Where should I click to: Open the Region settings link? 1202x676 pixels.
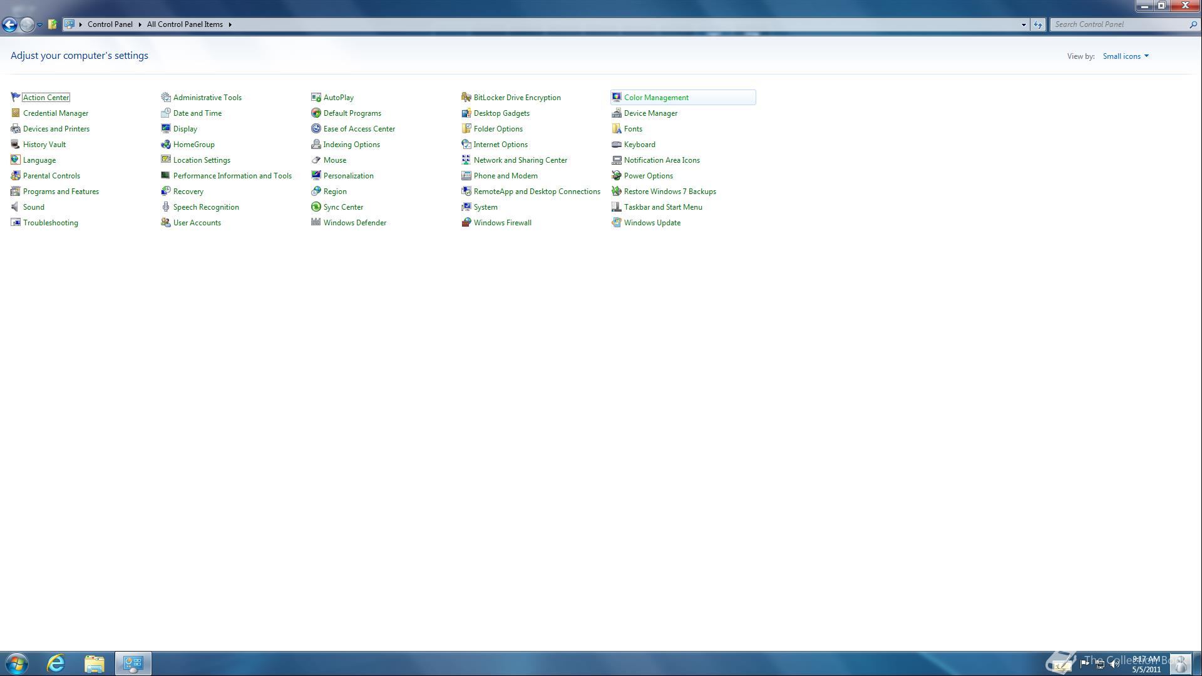click(335, 192)
